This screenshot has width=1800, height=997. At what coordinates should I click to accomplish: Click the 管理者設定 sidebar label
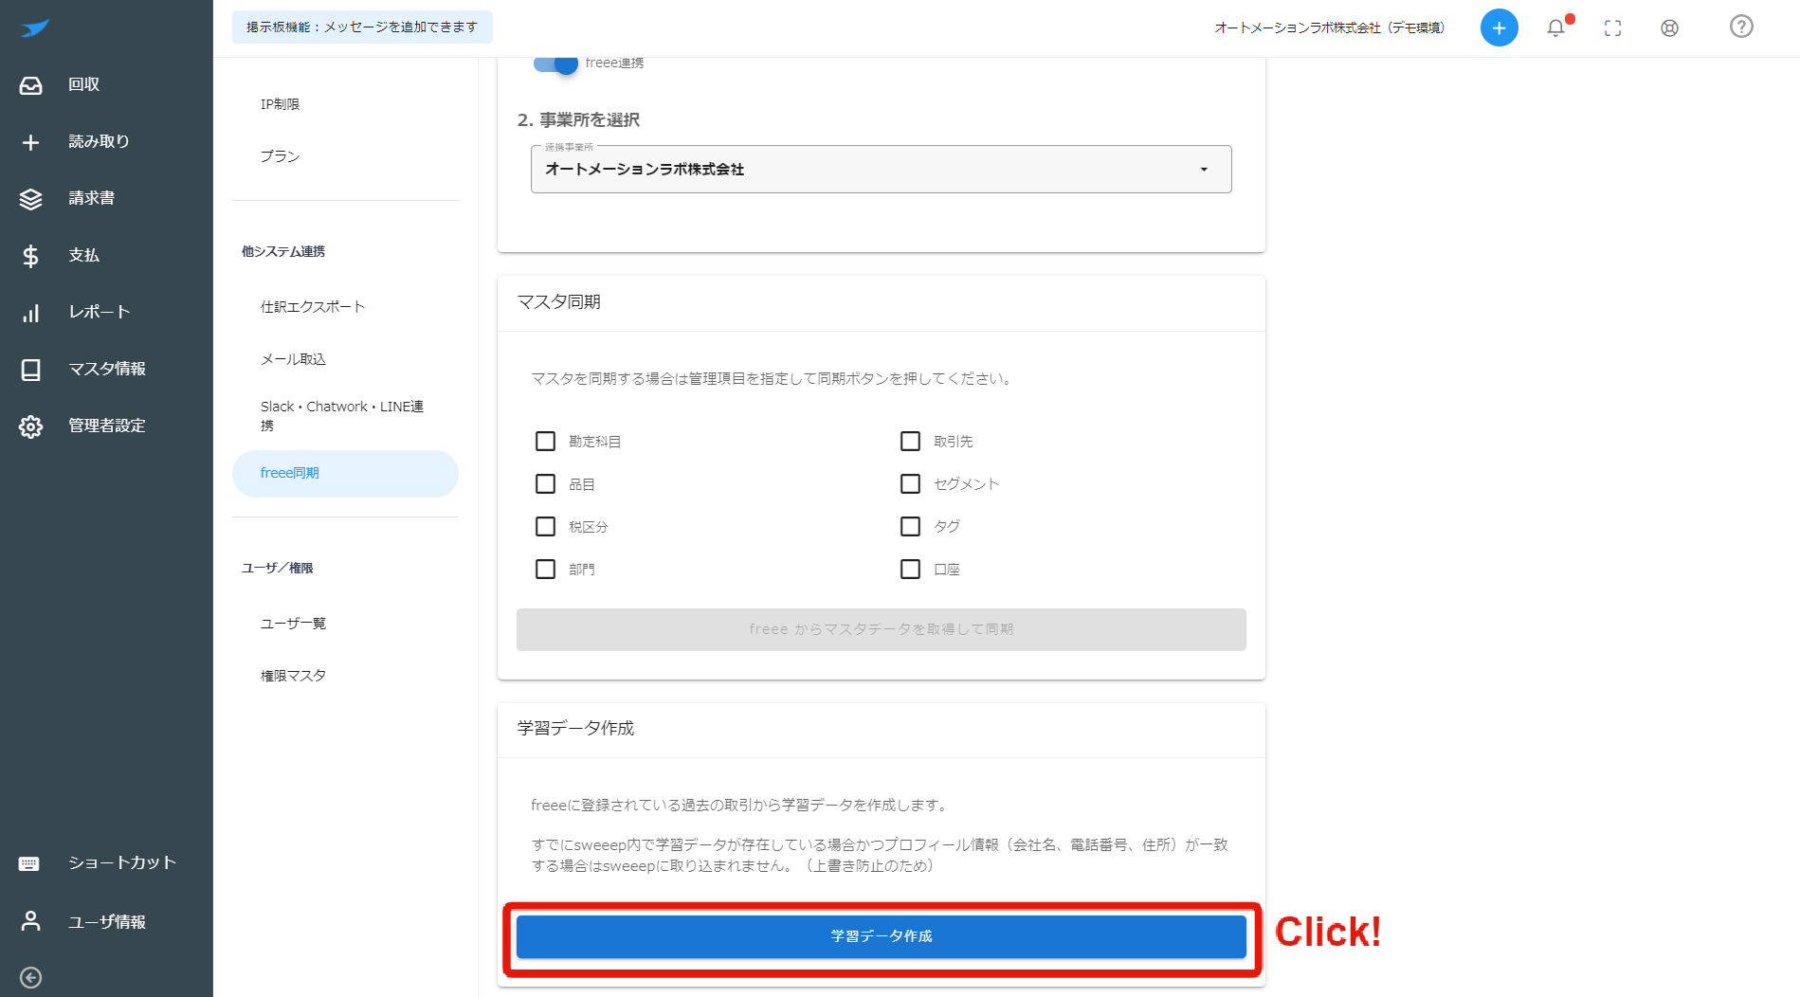(x=106, y=426)
